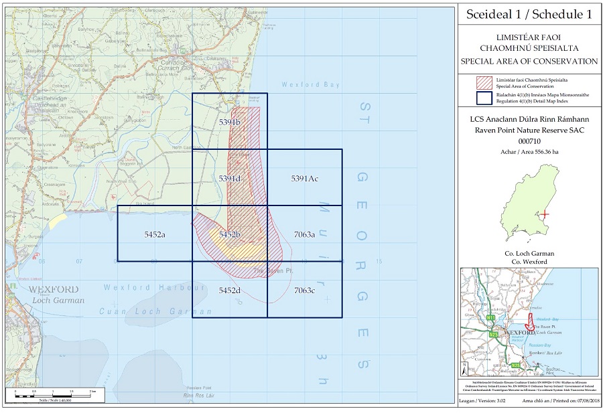Screen dimensions: 603x413
Task: Click the 'Rosslare Bay' label in the location map
Action: [x=540, y=345]
